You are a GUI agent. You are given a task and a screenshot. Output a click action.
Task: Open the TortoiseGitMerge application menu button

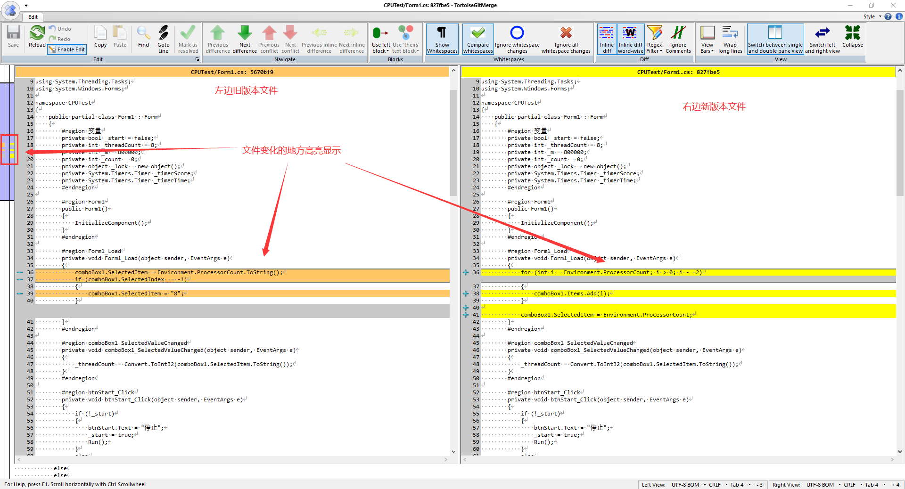pyautogui.click(x=10, y=9)
